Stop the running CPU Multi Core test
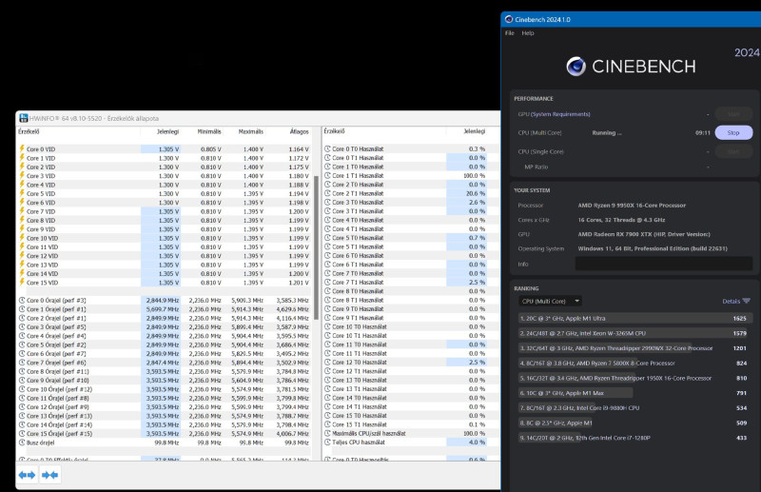Image resolution: width=761 pixels, height=492 pixels. tap(733, 132)
